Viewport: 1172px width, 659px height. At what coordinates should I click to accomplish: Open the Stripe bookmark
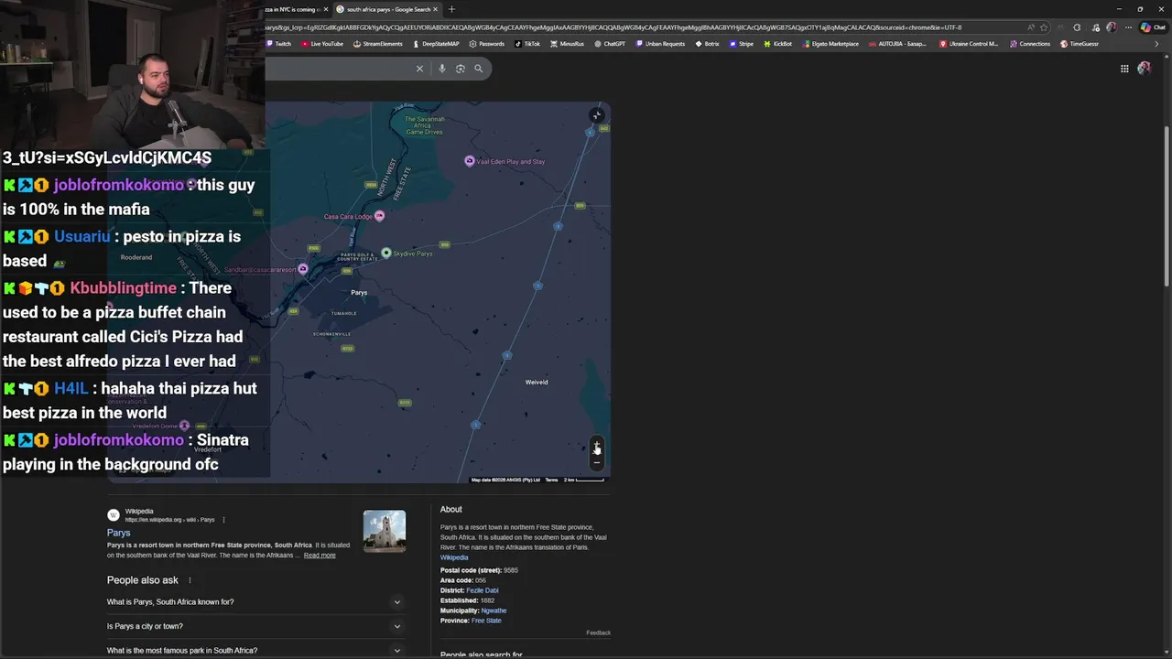tap(741, 44)
